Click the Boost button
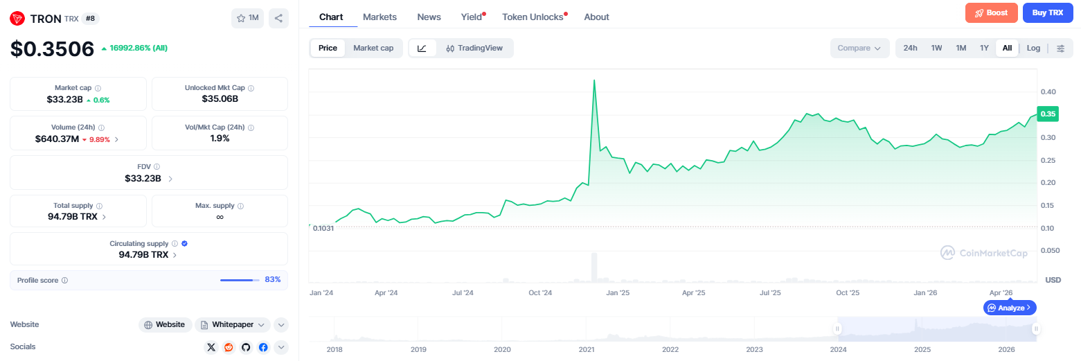1081x361 pixels. (992, 12)
